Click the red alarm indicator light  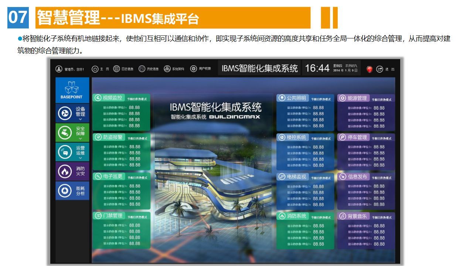[x=369, y=69]
